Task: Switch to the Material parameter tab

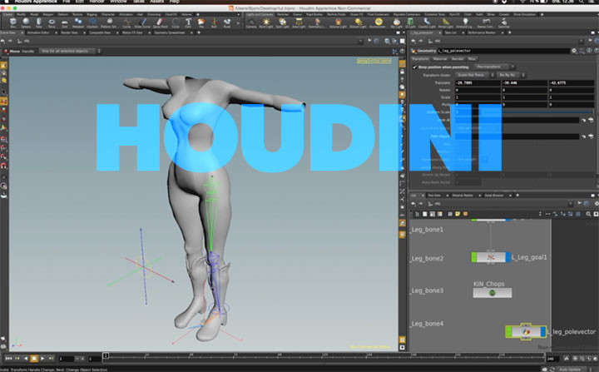Action: pyautogui.click(x=440, y=59)
